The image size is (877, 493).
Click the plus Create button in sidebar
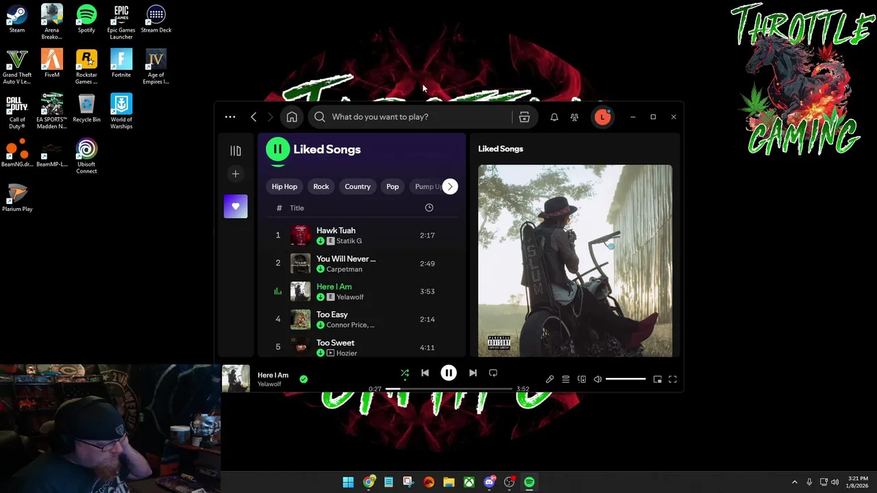tap(236, 174)
